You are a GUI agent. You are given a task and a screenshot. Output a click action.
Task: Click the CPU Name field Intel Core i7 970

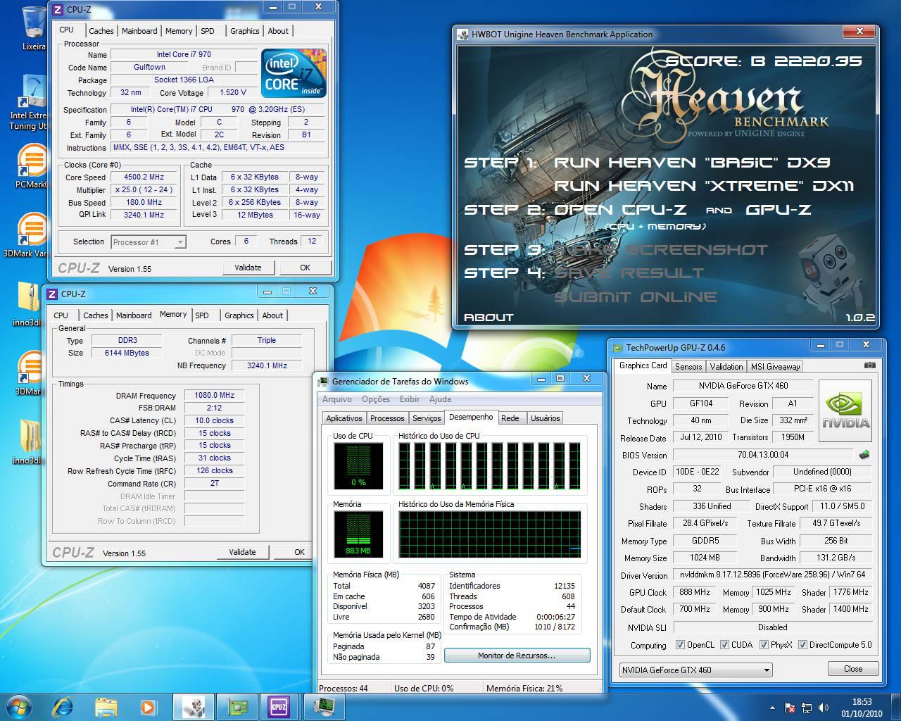click(x=184, y=54)
